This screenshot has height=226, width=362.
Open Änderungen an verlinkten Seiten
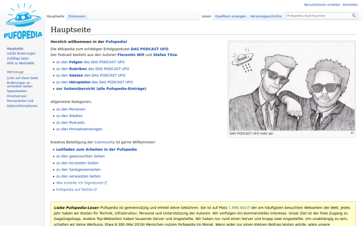20,84
